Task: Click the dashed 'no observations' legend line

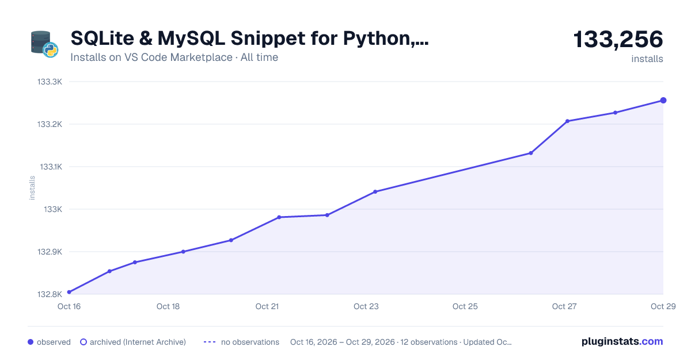Action: point(209,342)
